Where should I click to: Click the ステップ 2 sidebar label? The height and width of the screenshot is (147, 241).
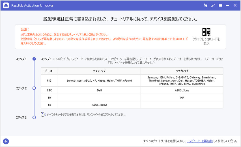21,88
